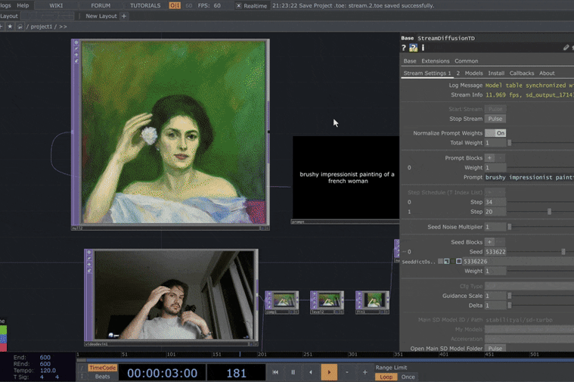Viewport: 574px width, 382px height.
Task: Pulse Open Main SD Model Folder
Action: 495,348
